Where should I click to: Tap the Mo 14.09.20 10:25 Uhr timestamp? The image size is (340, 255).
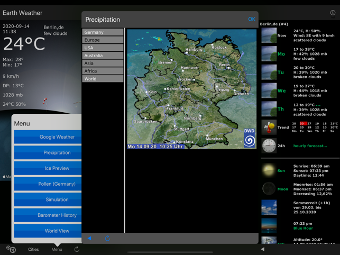[x=155, y=147]
